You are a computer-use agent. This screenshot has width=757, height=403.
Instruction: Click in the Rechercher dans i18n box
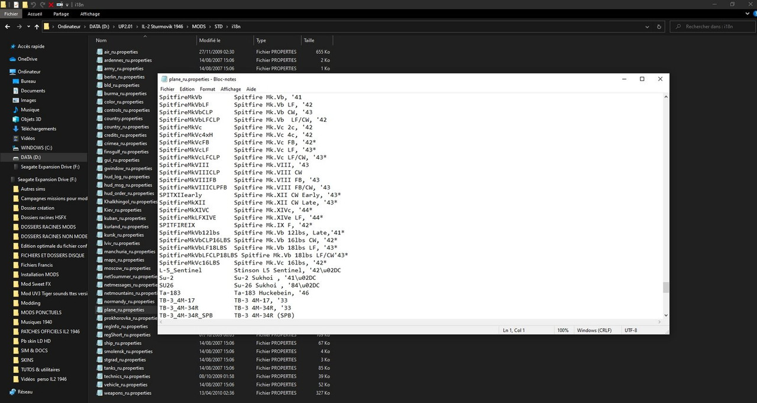(x=713, y=27)
